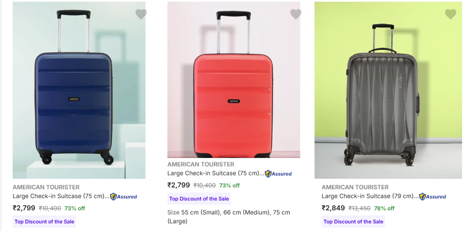Click Top Discount of the Sale tag under grey suitcase
Viewport: 468px width, 231px height.
click(353, 222)
